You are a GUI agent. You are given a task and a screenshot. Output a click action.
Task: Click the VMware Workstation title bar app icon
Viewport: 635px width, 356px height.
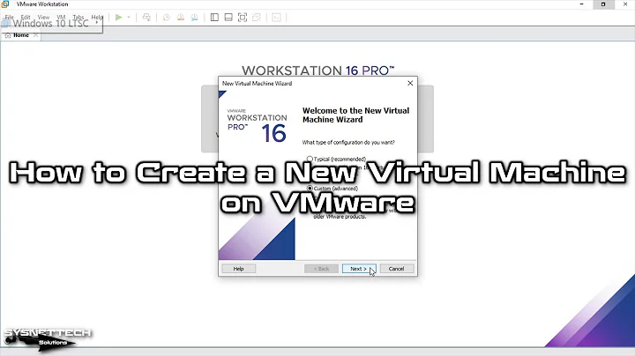(5, 4)
